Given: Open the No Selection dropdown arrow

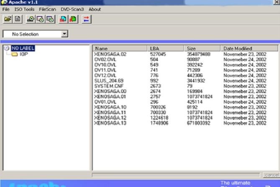Looking at the screenshot, I should point(64,34).
